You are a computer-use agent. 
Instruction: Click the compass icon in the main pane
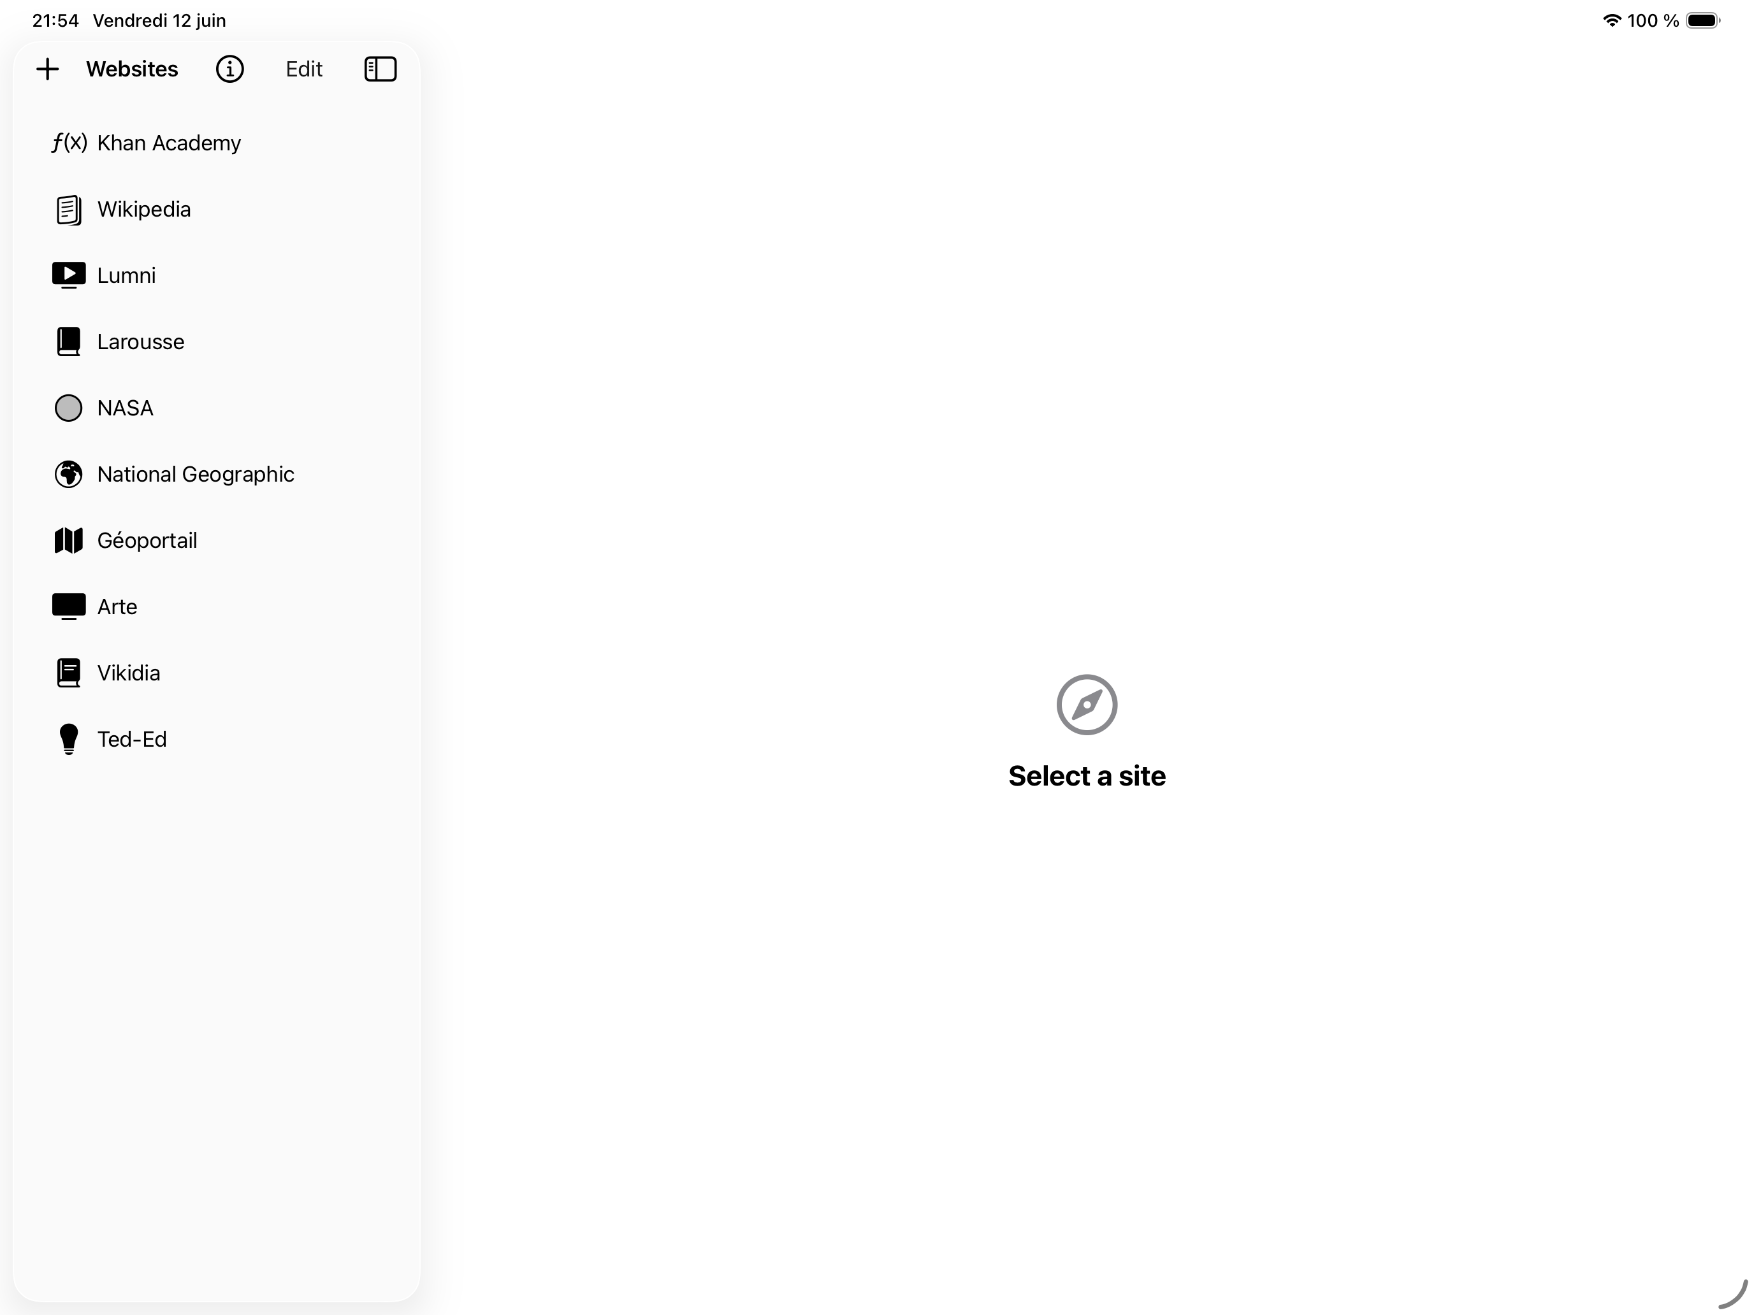(x=1087, y=705)
